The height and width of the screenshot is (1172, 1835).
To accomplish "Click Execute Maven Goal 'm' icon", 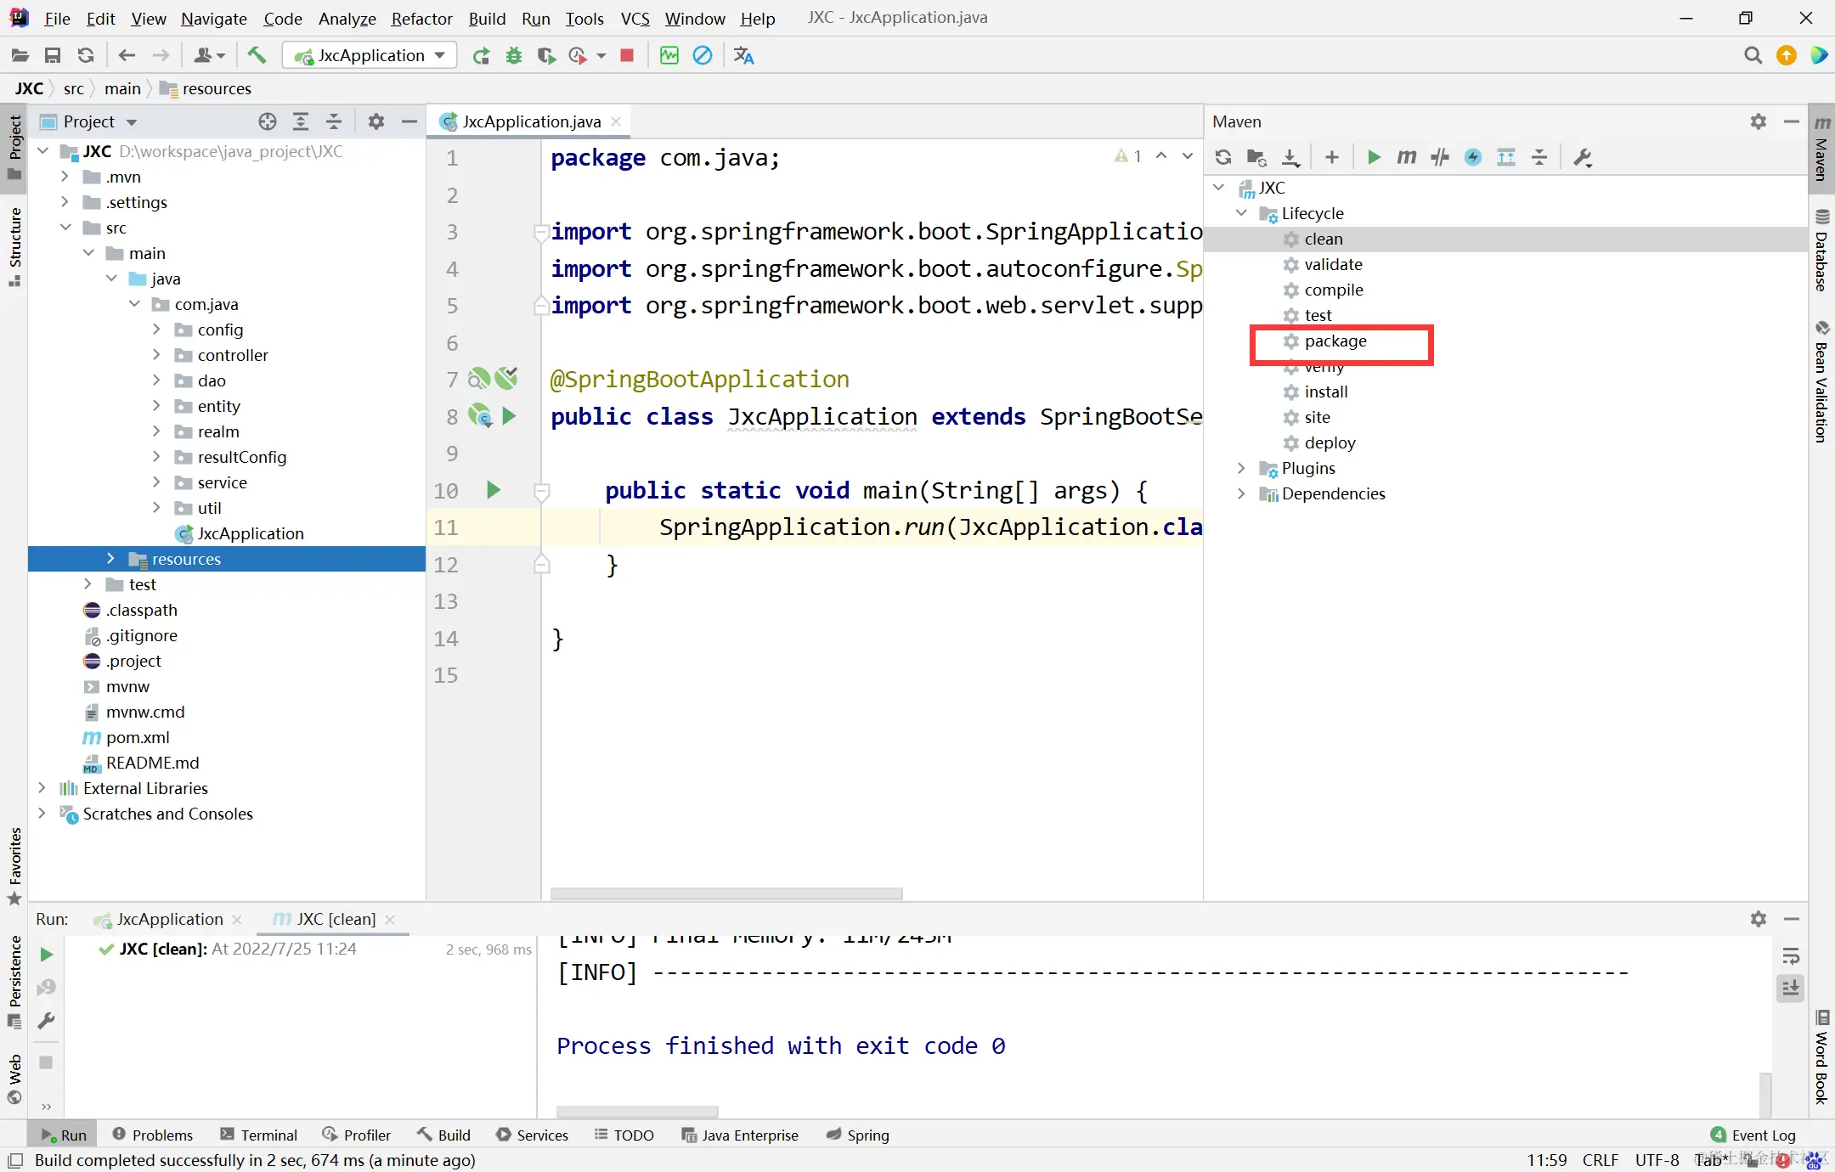I will 1406,157.
